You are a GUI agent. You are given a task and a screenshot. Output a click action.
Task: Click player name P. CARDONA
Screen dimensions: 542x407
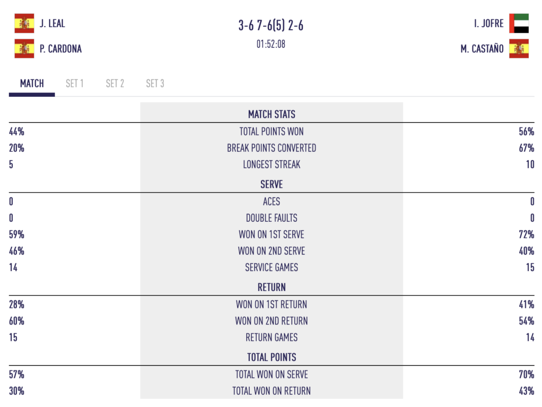(x=60, y=49)
